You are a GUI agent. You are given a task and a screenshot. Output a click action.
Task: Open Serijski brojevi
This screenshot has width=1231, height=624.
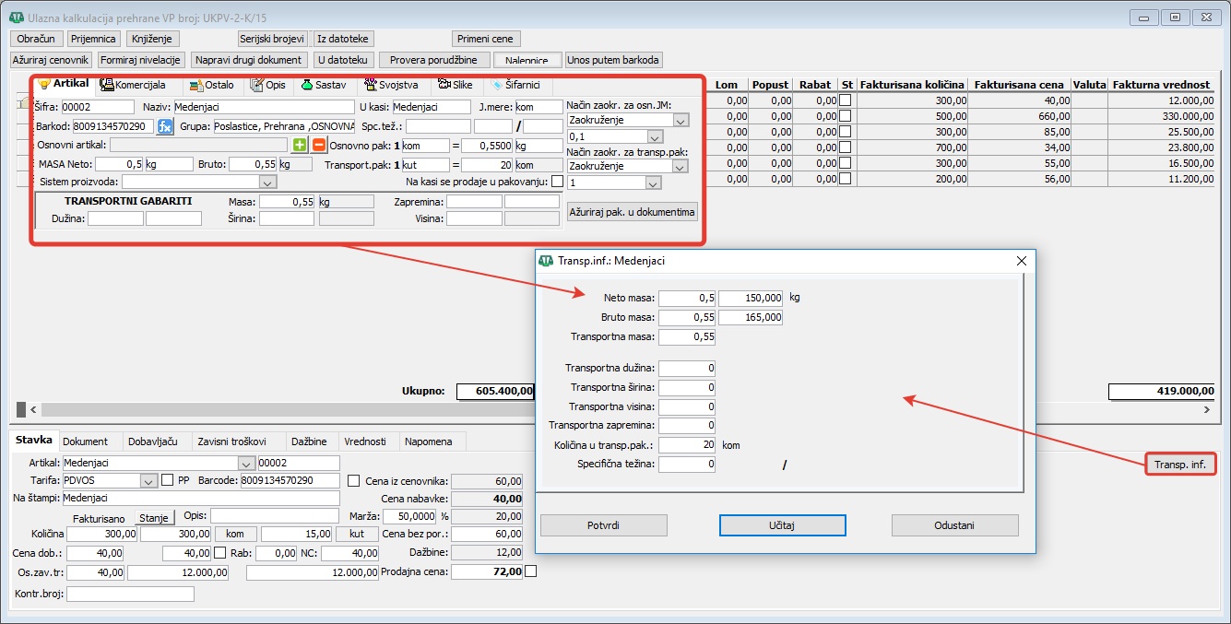coord(271,39)
